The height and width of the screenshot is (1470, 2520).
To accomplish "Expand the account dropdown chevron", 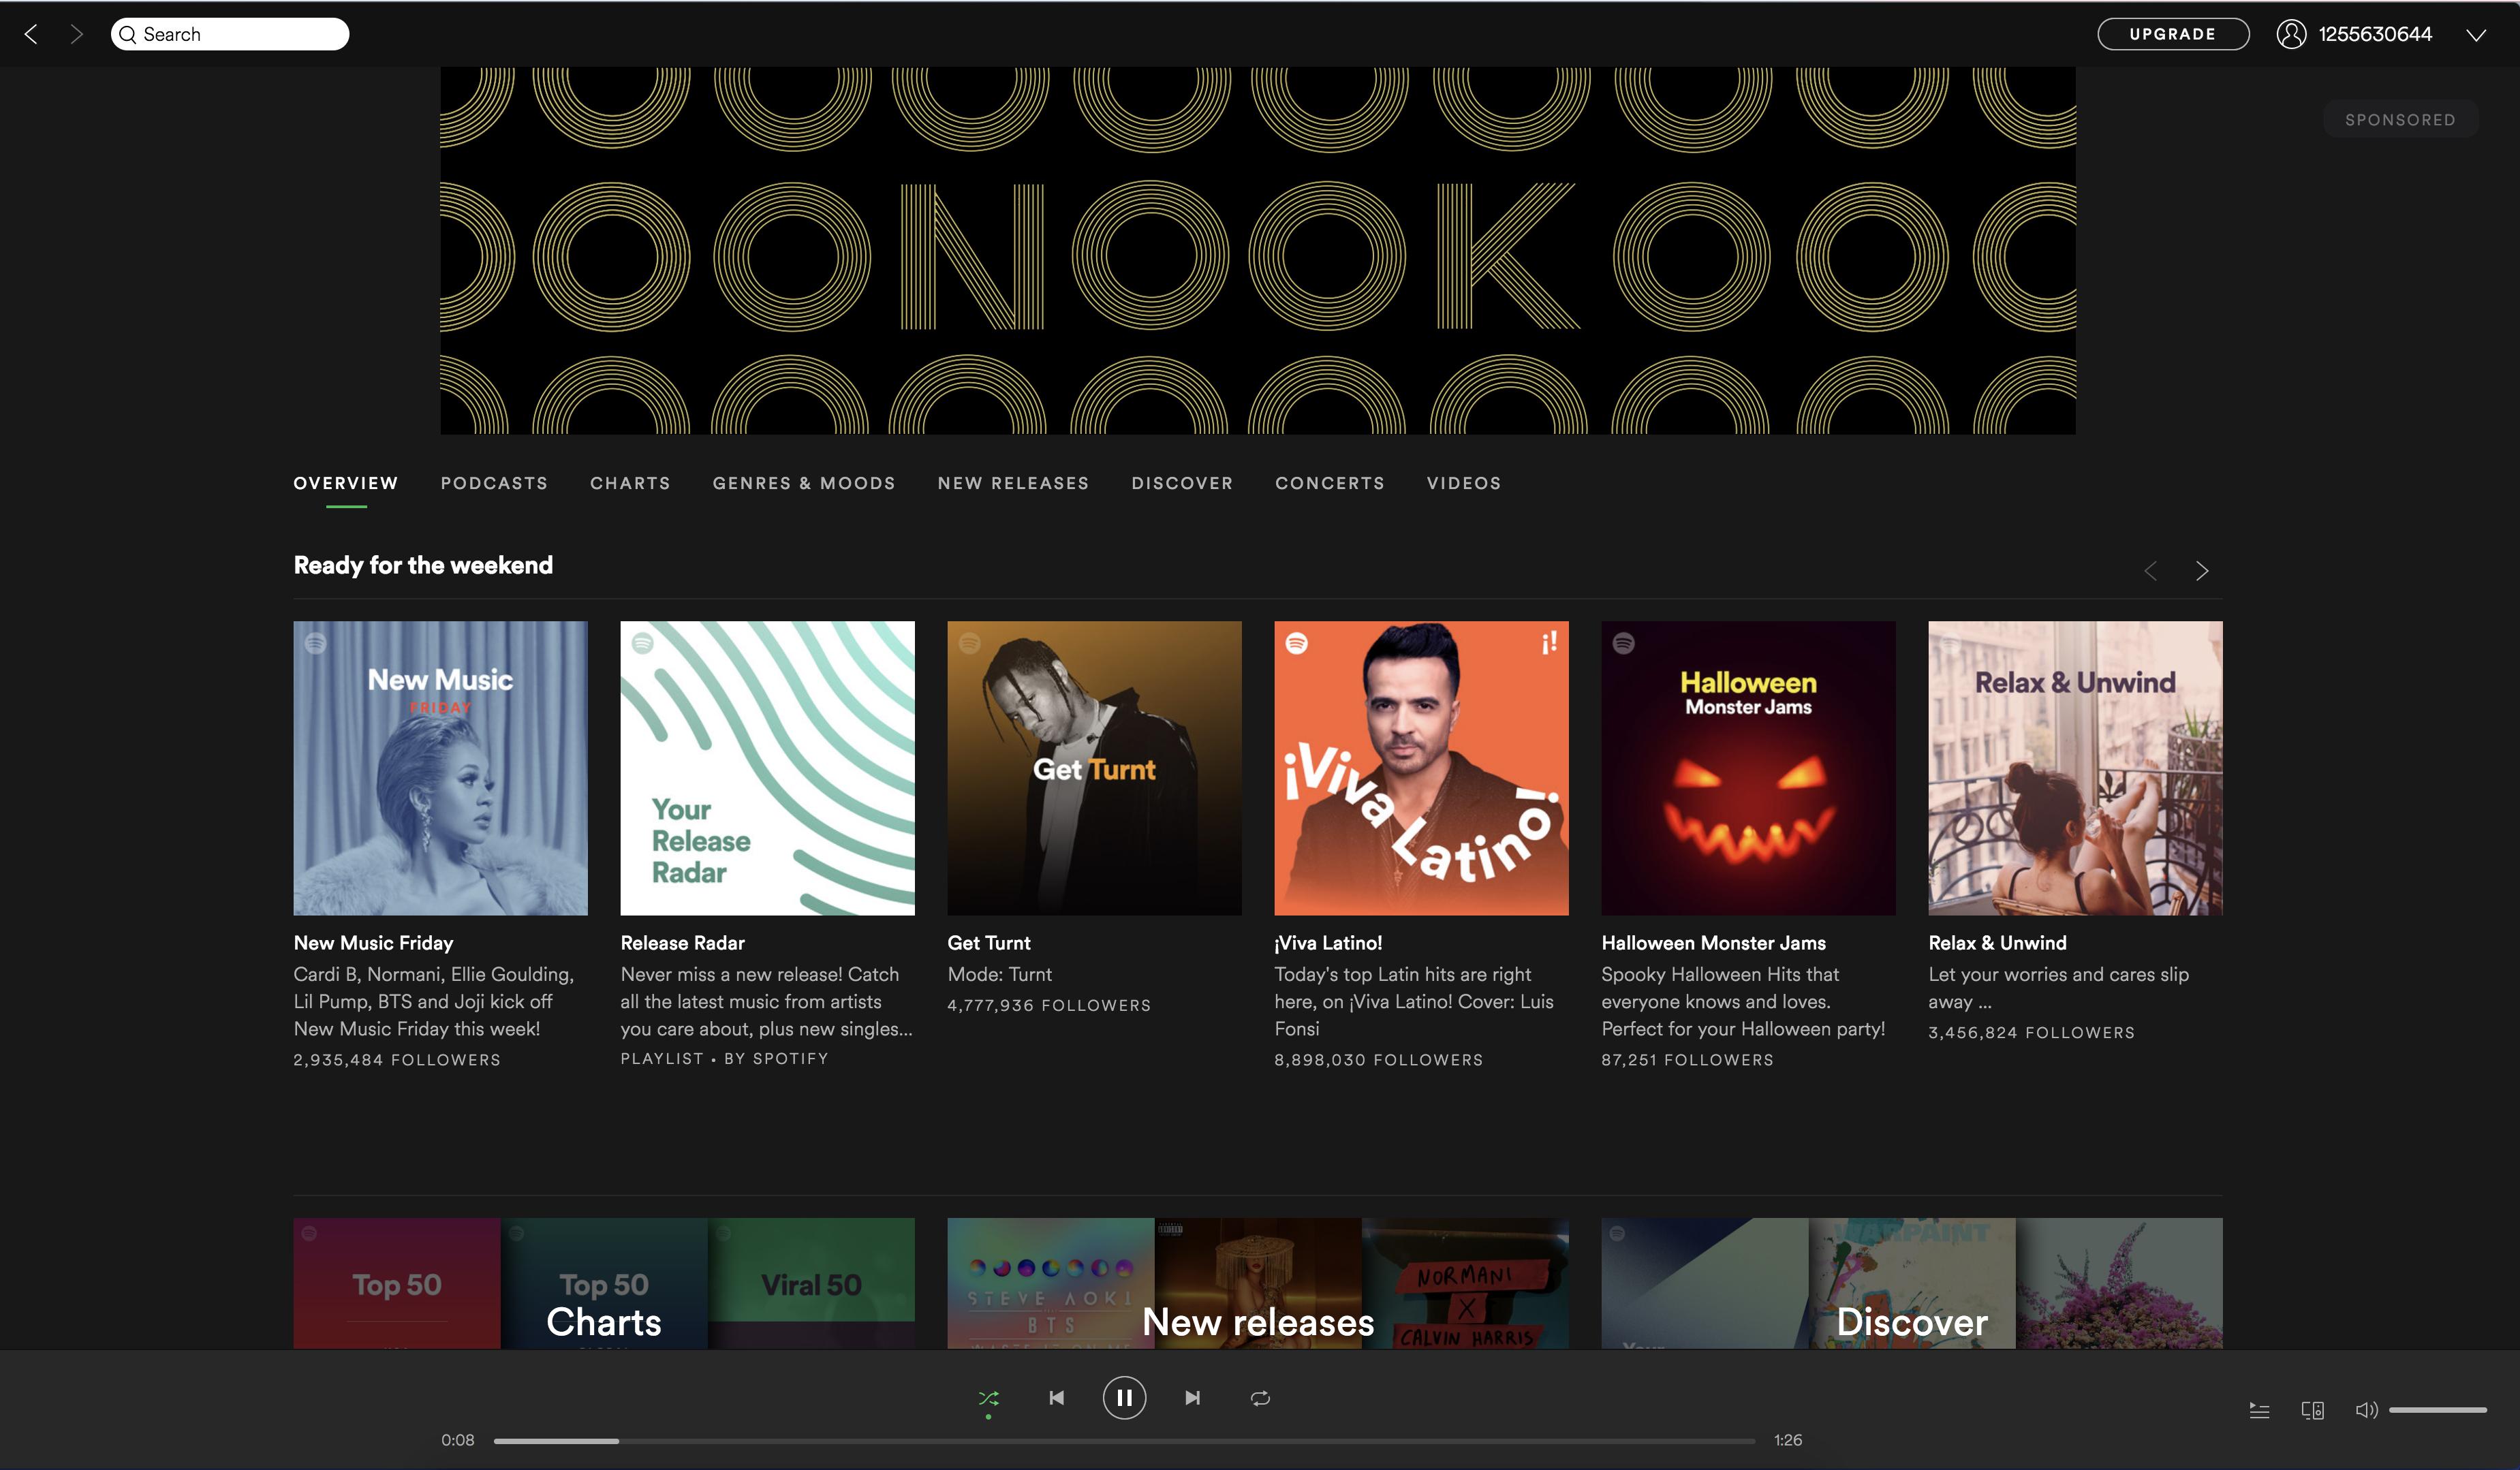I will coord(2475,35).
